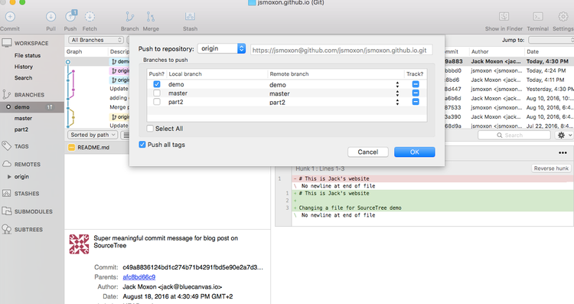Screen dimensions: 574x304
Task: Open the All Branches dropdown
Action: [96, 40]
